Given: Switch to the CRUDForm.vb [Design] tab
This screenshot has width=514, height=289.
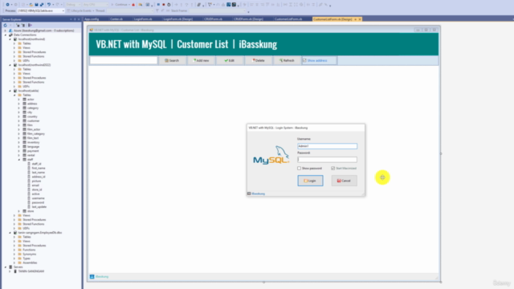Looking at the screenshot, I should (248, 19).
